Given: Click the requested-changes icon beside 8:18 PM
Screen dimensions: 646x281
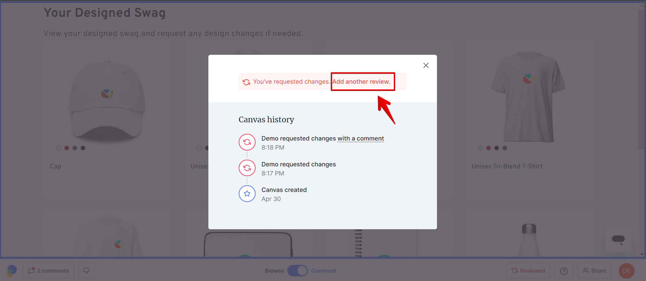Looking at the screenshot, I should 247,142.
